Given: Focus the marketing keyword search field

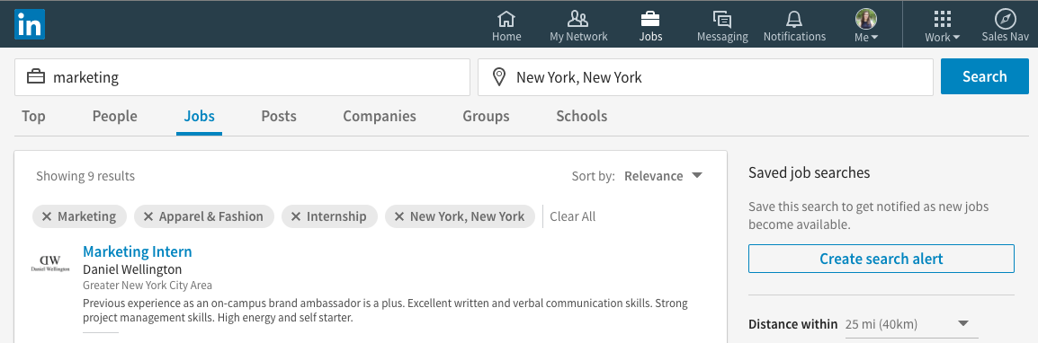Looking at the screenshot, I should 242,77.
